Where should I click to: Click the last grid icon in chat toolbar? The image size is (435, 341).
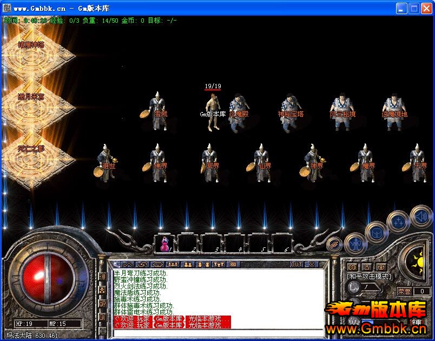(x=233, y=264)
